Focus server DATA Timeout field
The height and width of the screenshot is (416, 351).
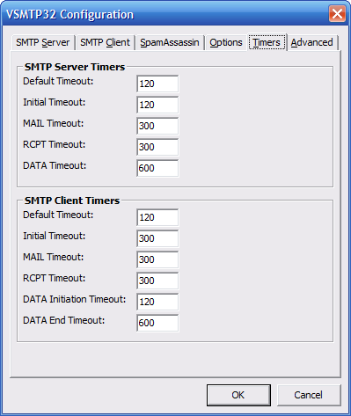click(x=157, y=168)
